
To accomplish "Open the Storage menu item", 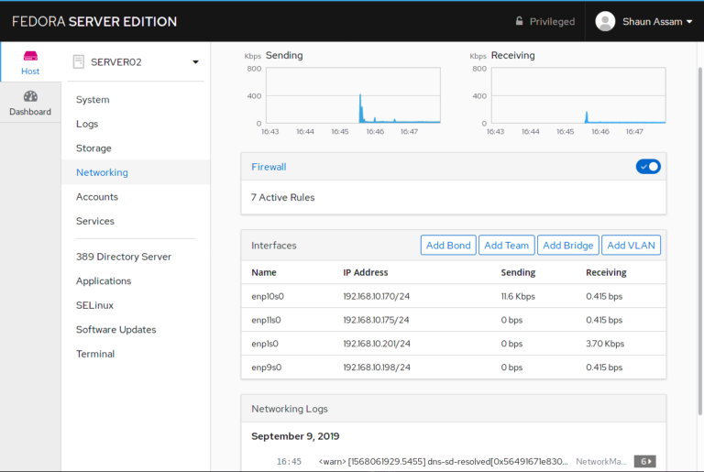I will (x=93, y=148).
